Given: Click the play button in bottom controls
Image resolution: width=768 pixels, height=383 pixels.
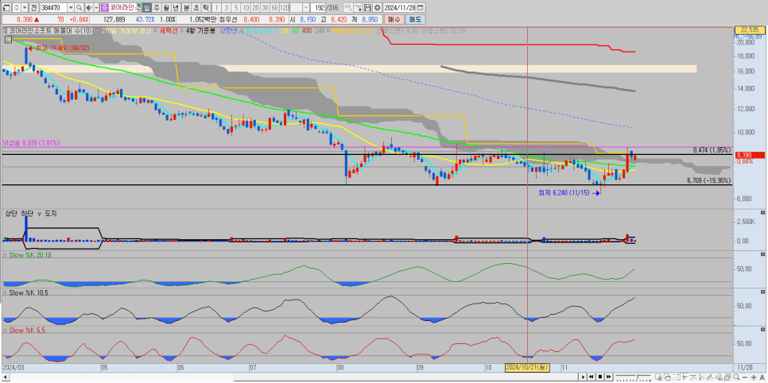Looking at the screenshot, I should 583,377.
